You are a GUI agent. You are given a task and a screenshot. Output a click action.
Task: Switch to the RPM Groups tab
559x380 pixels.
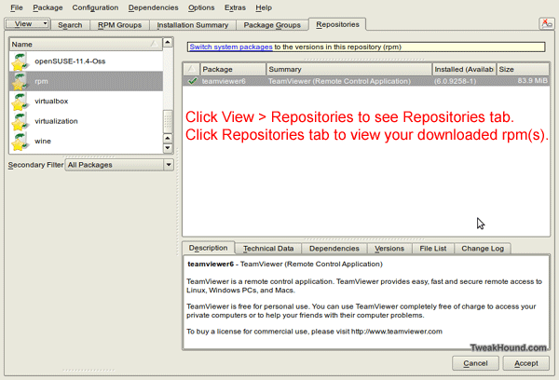[x=119, y=25]
